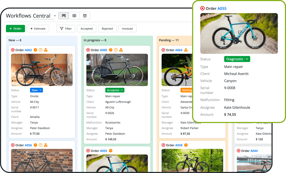Click the hierarchy icon on Order A062

[x=46, y=50]
